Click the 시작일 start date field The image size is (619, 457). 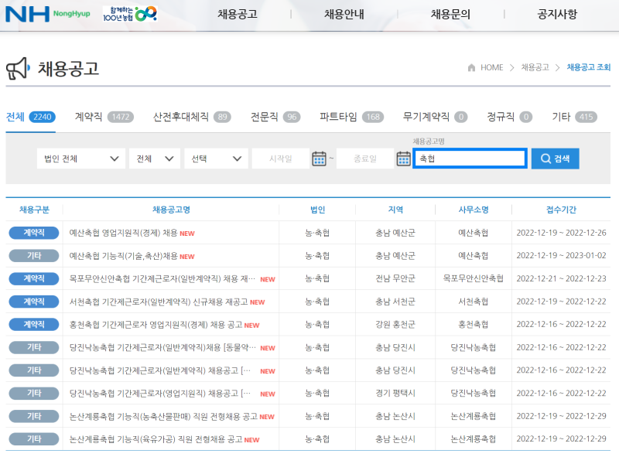(279, 159)
